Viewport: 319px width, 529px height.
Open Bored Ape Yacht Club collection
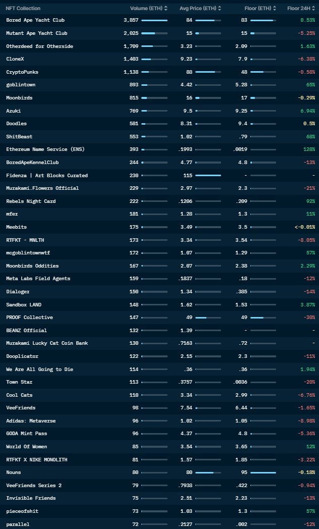tap(35, 20)
